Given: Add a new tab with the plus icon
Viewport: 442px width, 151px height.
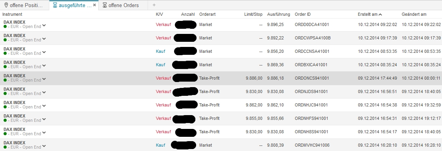Looking at the screenshot, I should [x=154, y=5].
